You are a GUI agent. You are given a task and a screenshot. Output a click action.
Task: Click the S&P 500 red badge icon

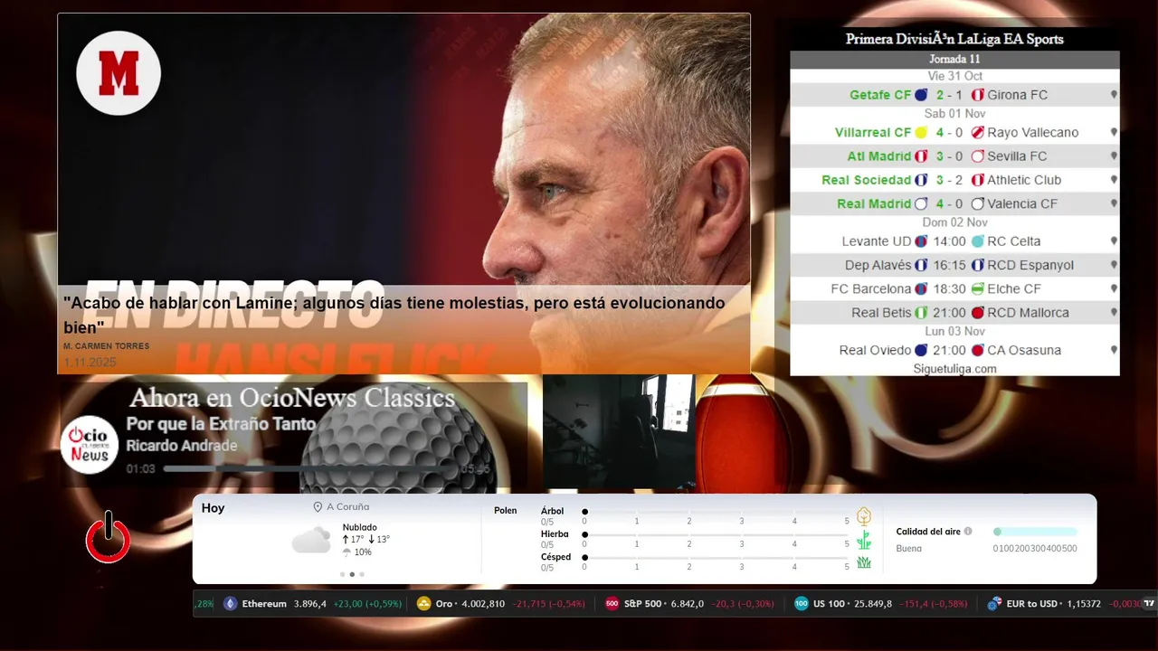click(612, 604)
